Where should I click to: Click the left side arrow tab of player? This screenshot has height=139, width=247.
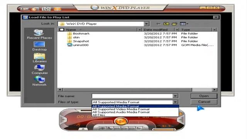click(x=63, y=120)
